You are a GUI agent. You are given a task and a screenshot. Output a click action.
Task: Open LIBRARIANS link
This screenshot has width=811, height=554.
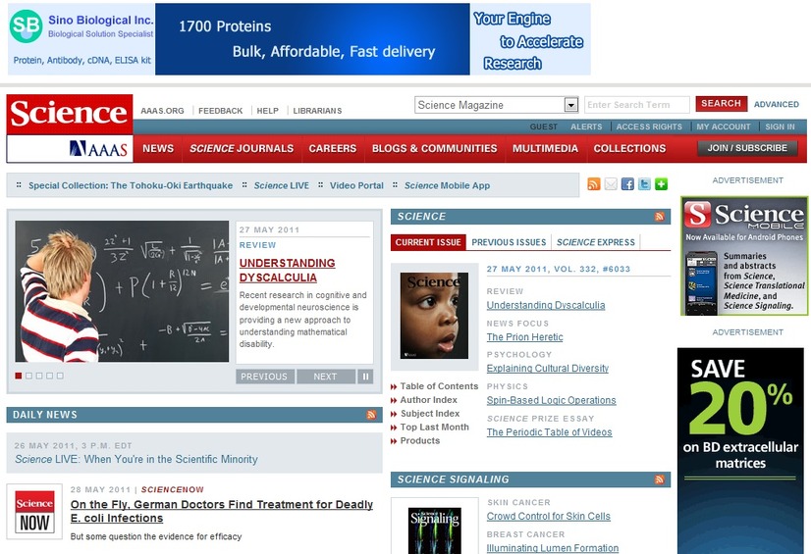click(x=317, y=111)
